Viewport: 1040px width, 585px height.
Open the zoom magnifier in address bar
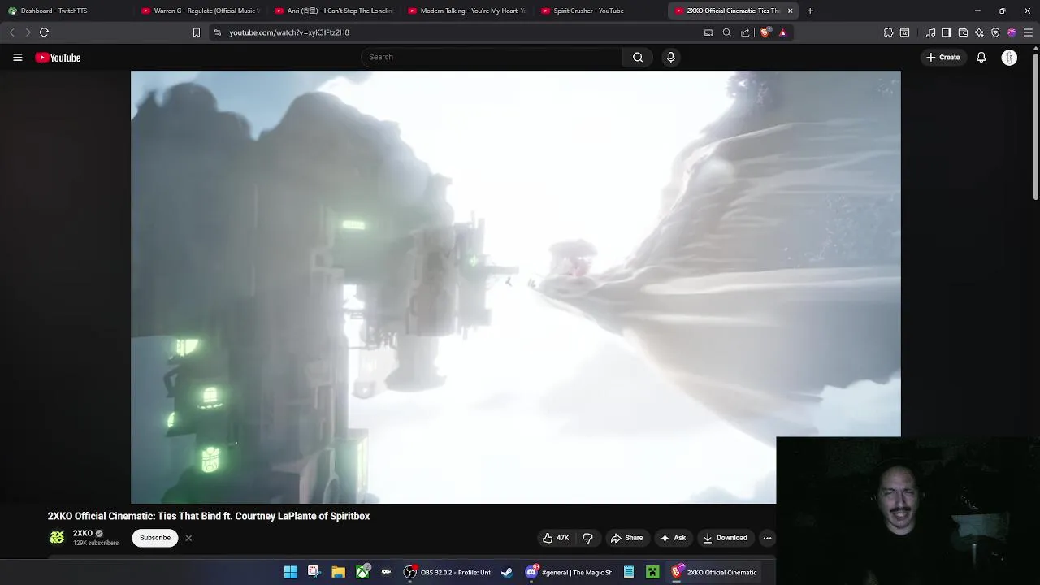[x=727, y=32]
